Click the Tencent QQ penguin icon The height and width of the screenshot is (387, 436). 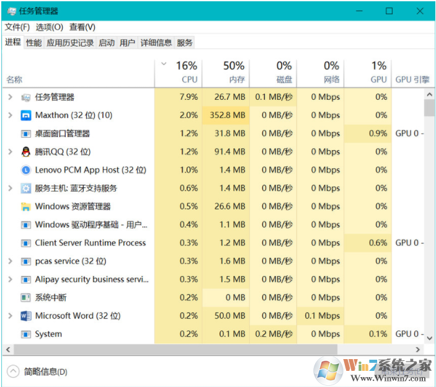click(x=25, y=152)
